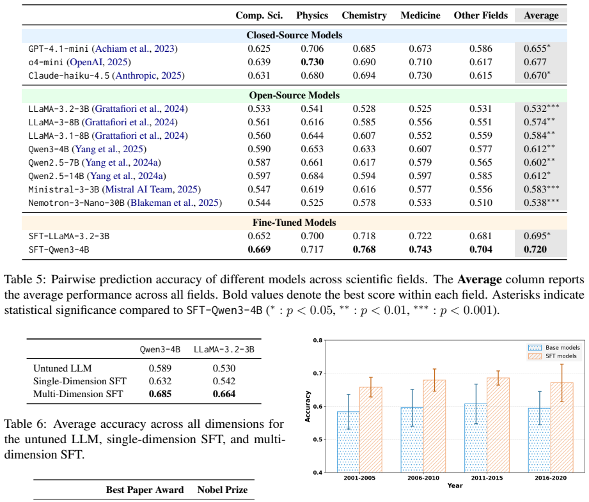Viewport: 589px width, 502px height.
Task: Click the bold 0.720 average for SFT-Qwen3-4B
Action: [x=535, y=250]
